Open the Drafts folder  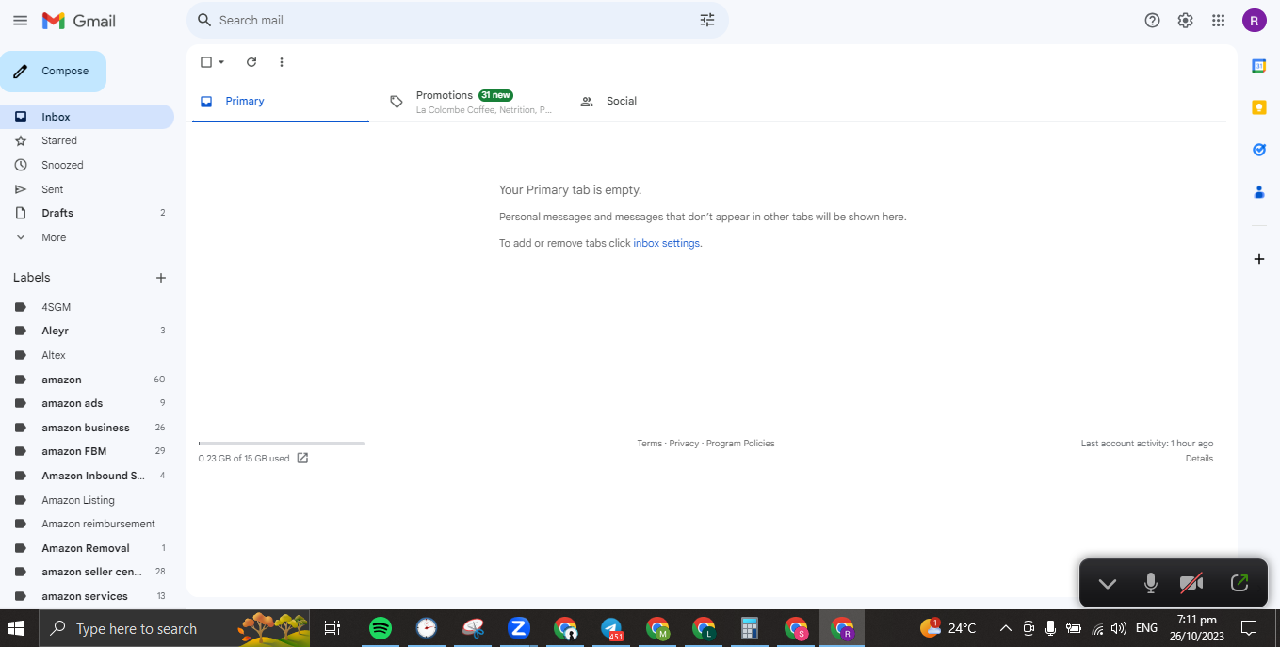[87, 213]
